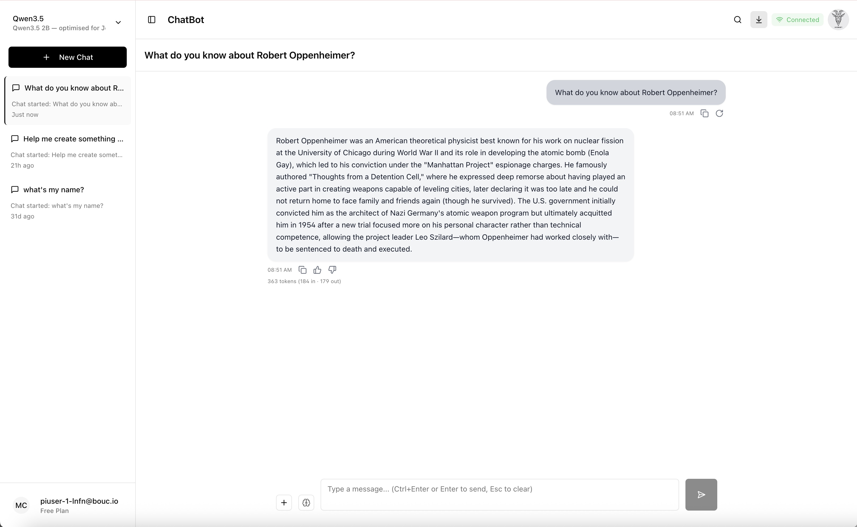Viewport: 857px width, 527px height.
Task: Expand the Qwen3.5 model selector
Action: click(67, 23)
